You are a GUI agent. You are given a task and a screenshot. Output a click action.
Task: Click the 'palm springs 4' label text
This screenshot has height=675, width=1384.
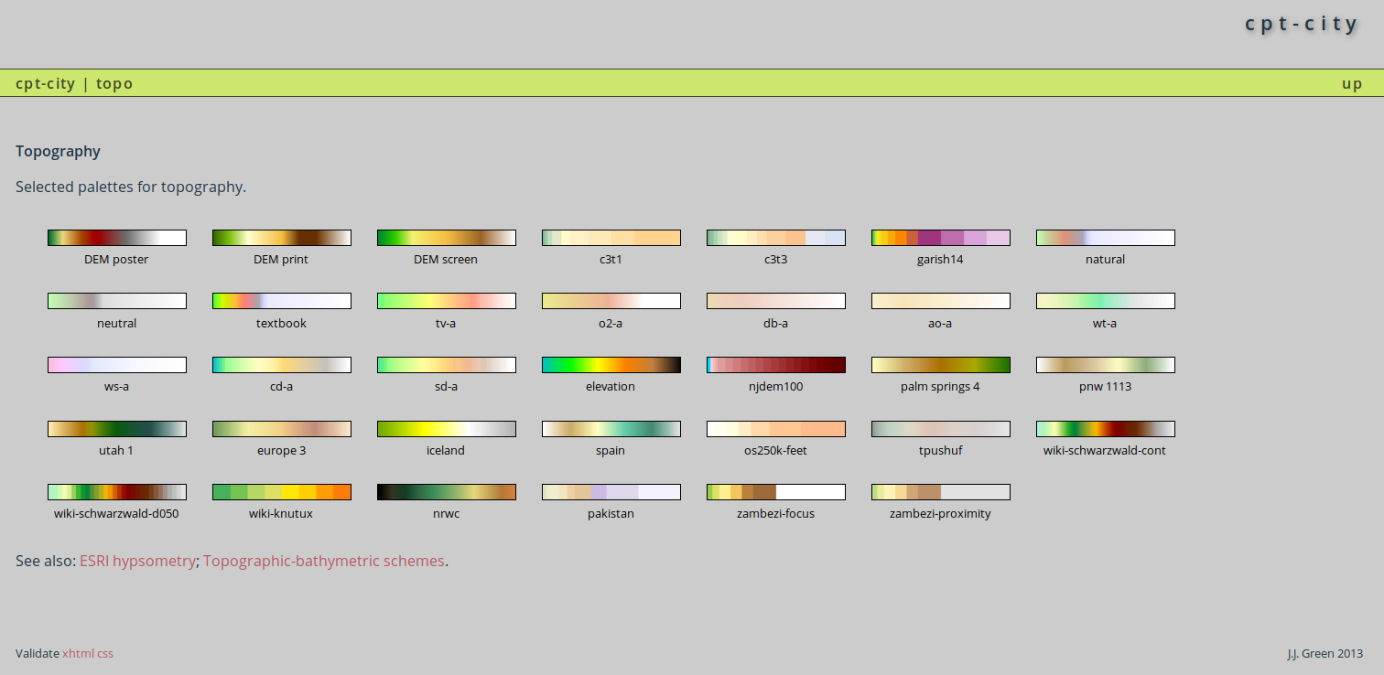pyautogui.click(x=940, y=387)
